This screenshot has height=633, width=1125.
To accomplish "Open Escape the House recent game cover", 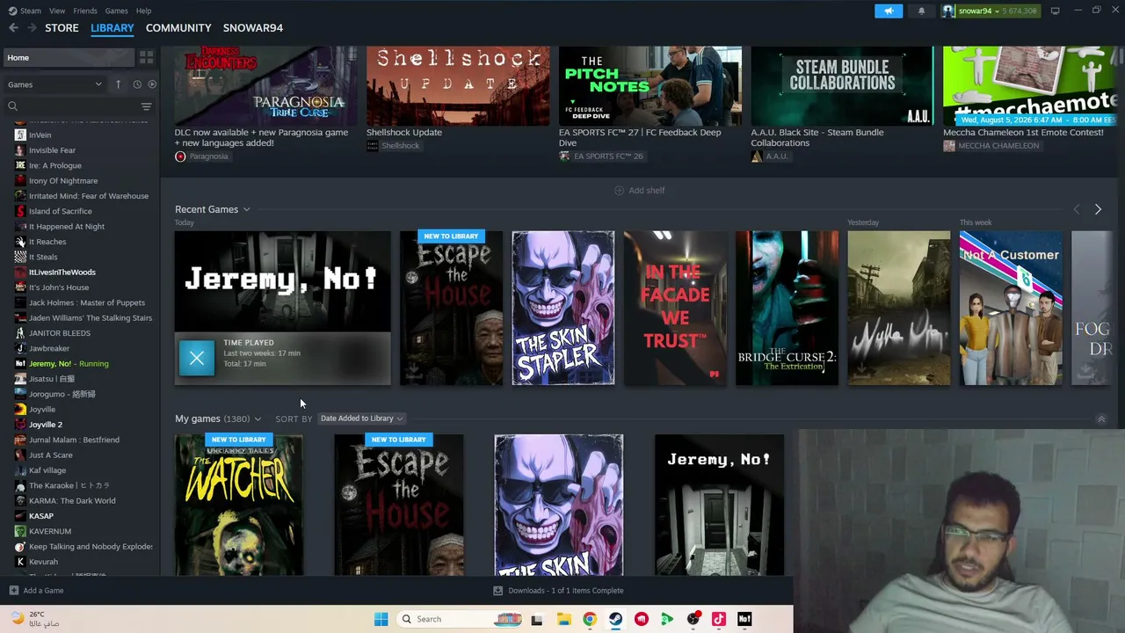I will coord(451,308).
